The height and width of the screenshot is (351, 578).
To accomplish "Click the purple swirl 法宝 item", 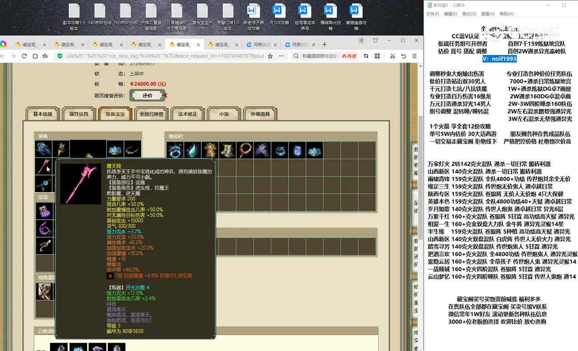I will pyautogui.click(x=44, y=228).
